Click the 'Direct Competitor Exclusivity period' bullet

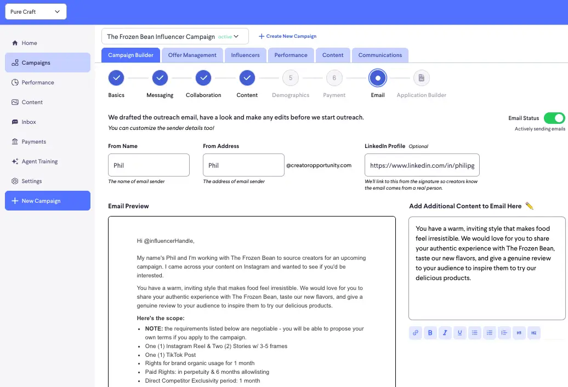click(202, 380)
